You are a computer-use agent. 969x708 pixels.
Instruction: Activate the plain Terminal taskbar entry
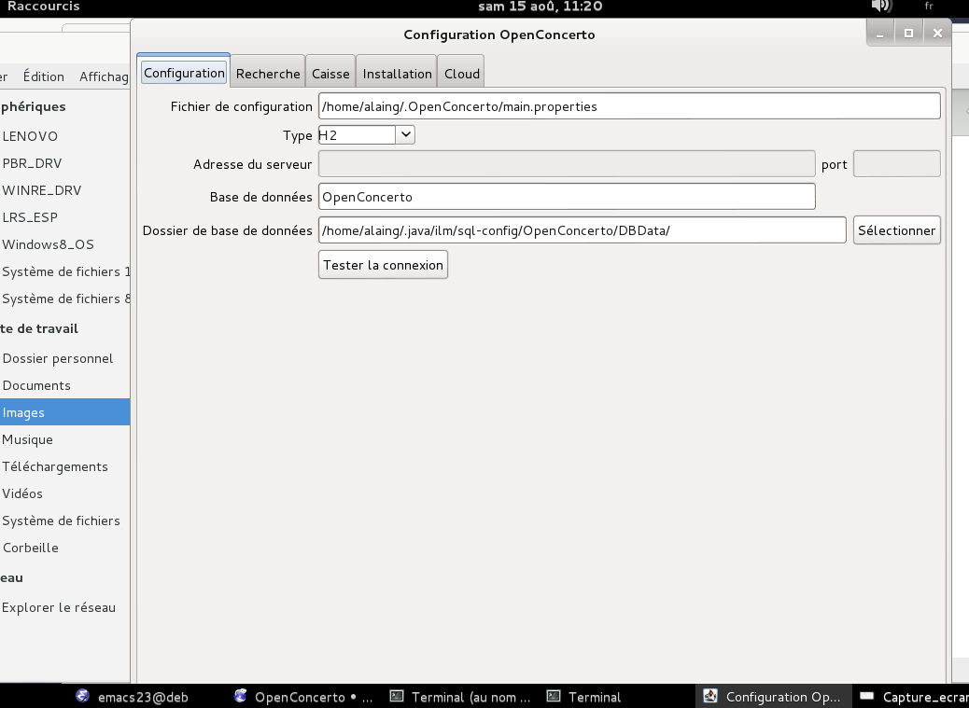[x=584, y=697]
